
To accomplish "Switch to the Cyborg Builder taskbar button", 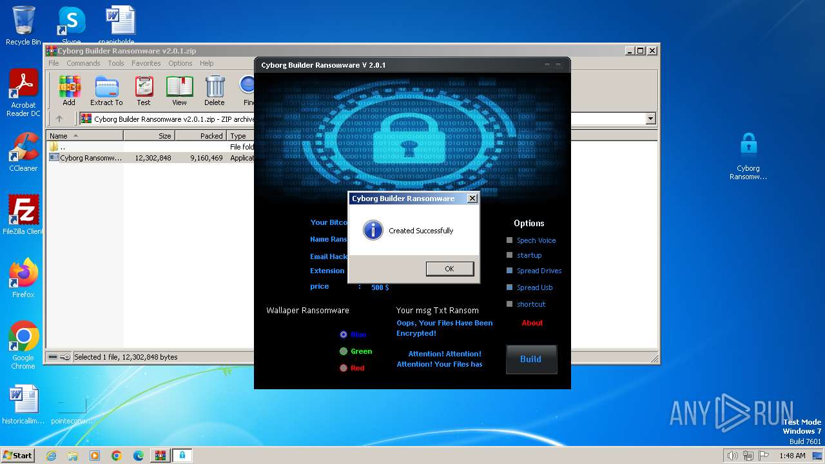I will coord(182,456).
